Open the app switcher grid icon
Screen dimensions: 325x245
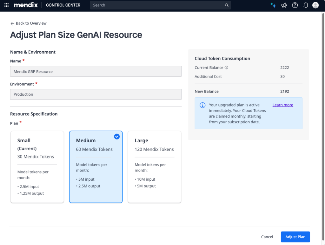pyautogui.click(x=6, y=5)
